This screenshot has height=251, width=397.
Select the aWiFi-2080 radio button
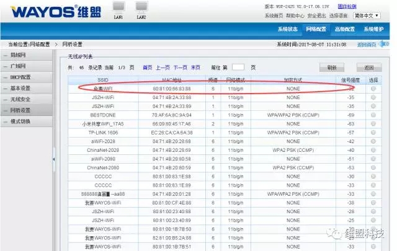pyautogui.click(x=373, y=159)
